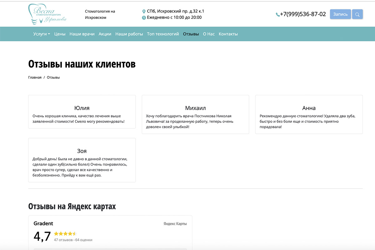Screen dimensions: 375x250
Task: Expand the Услуги dropdown menu
Action: 42,34
